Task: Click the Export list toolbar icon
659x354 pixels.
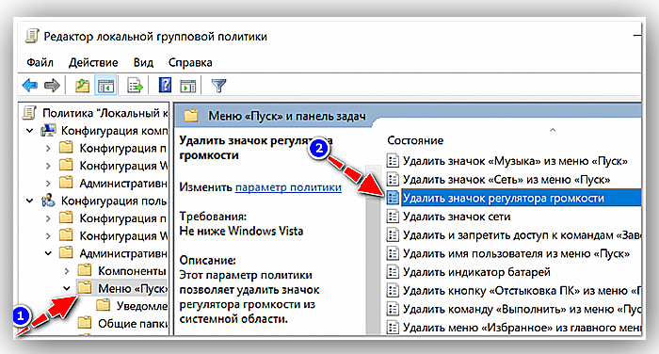Action: tap(136, 86)
